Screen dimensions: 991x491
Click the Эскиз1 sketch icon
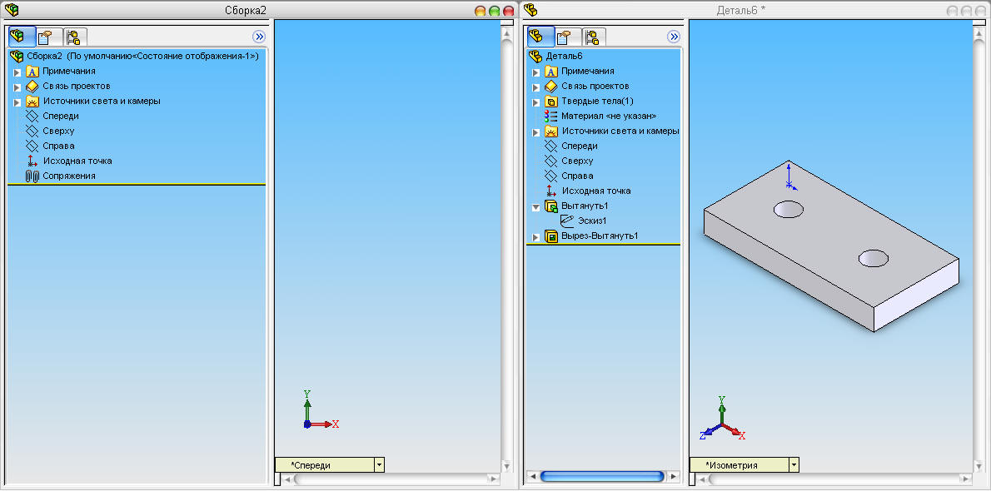pos(567,221)
